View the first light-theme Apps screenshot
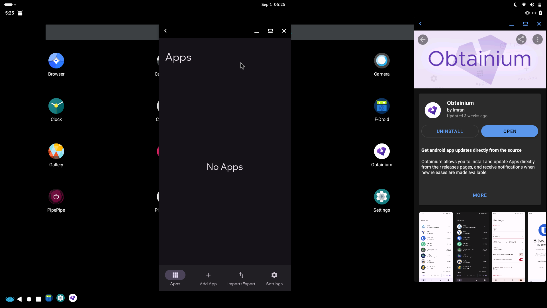This screenshot has width=547, height=308. click(x=436, y=247)
